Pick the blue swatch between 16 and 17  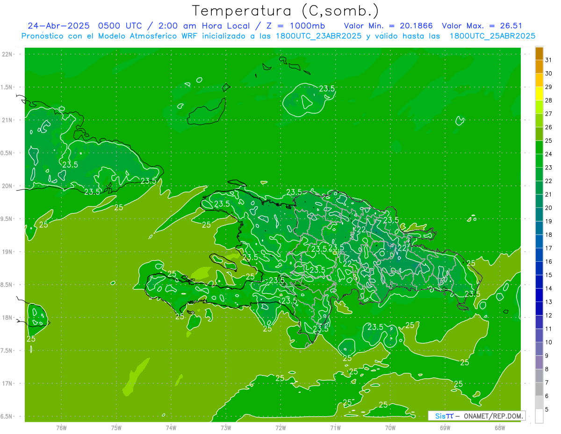click(539, 255)
